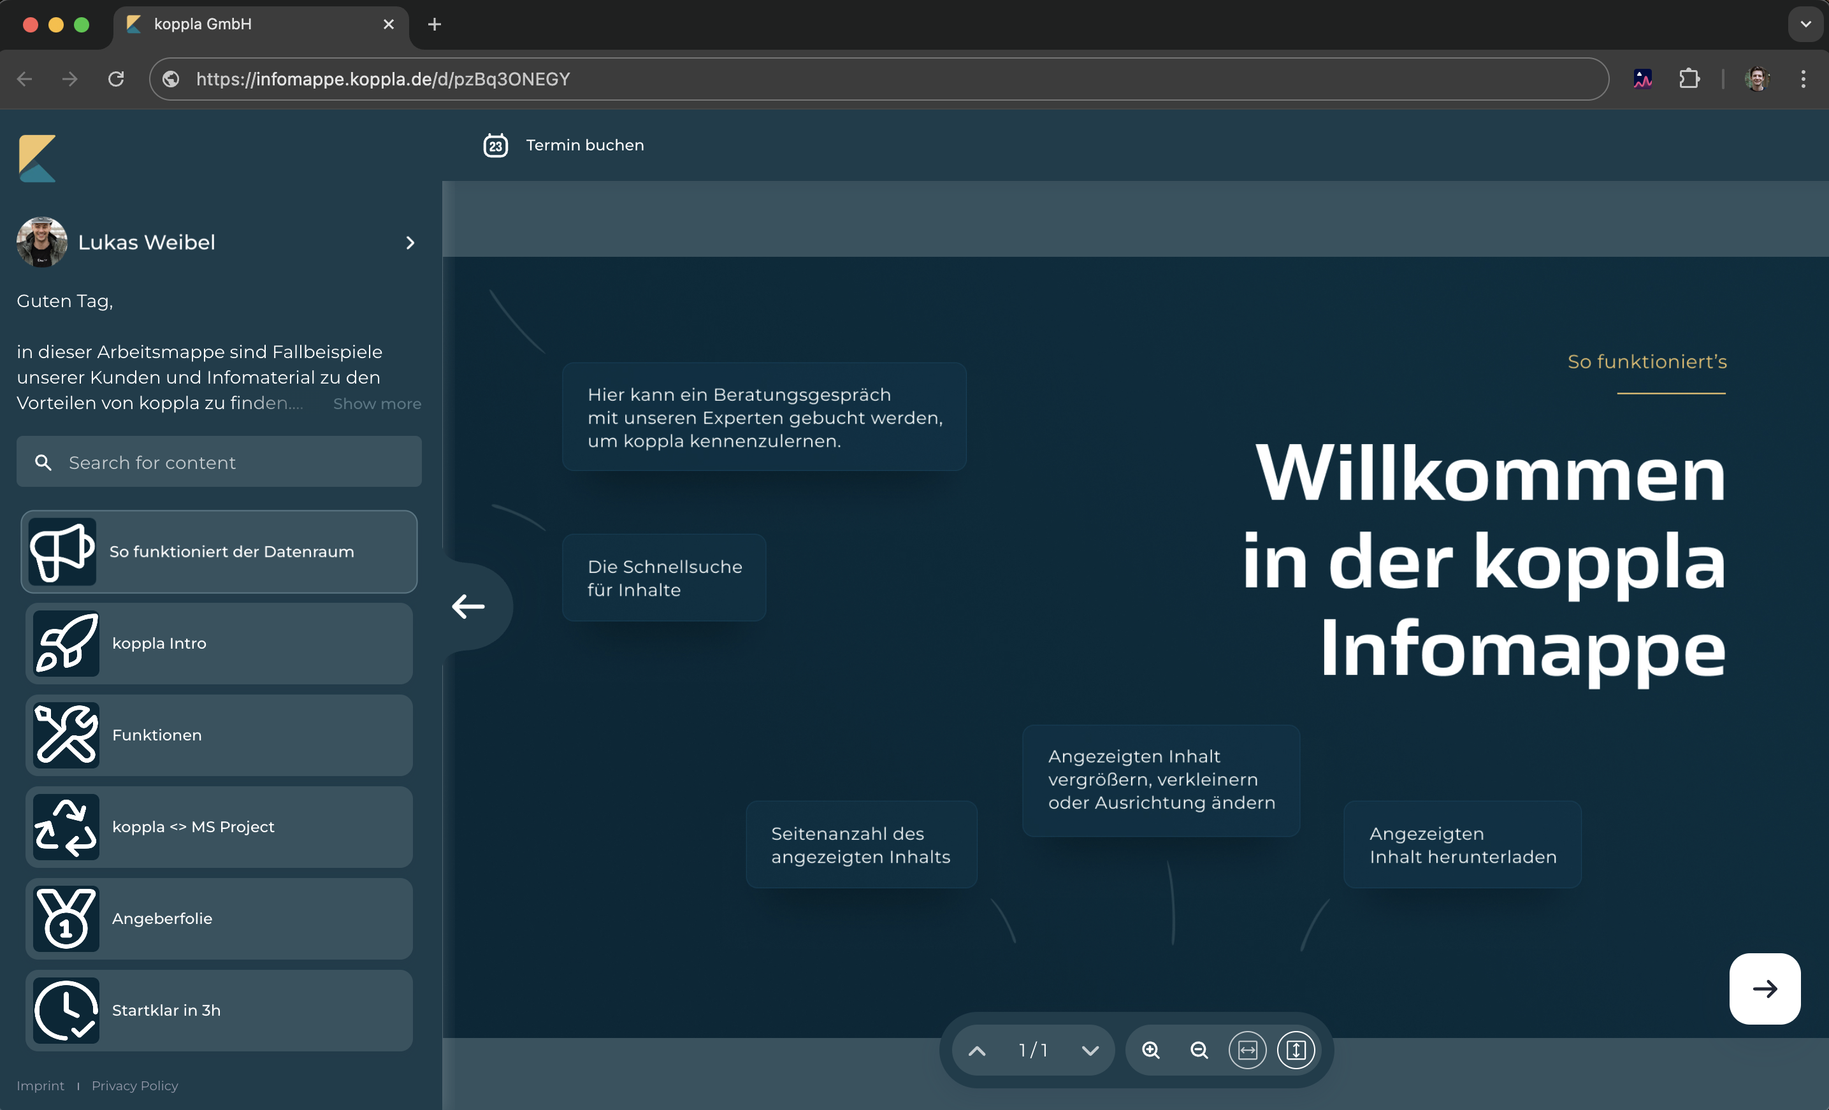This screenshot has width=1829, height=1110.
Task: Click the koppla logo in the sidebar
Action: click(x=37, y=158)
